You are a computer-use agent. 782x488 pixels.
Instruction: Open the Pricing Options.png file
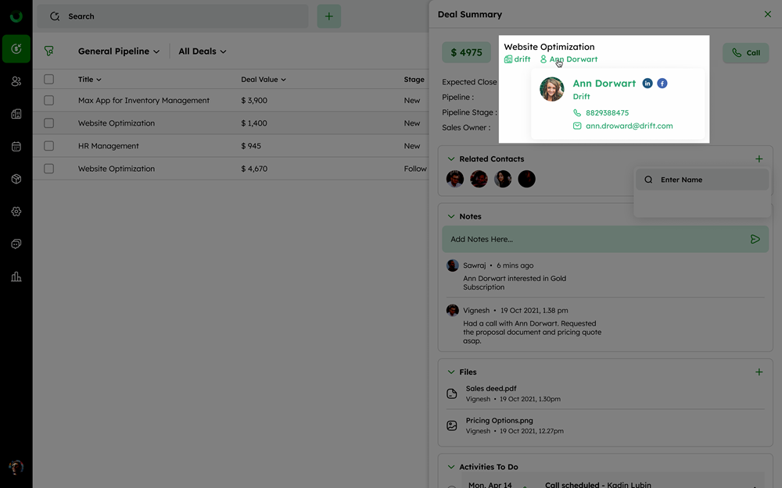point(499,420)
